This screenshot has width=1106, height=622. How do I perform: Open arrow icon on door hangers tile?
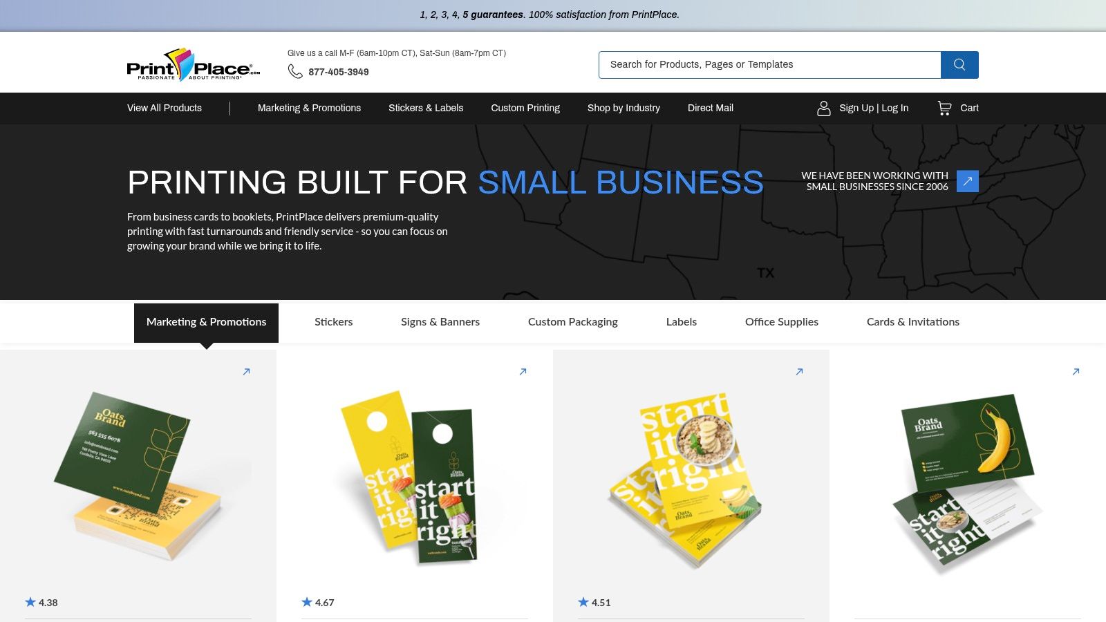click(523, 372)
